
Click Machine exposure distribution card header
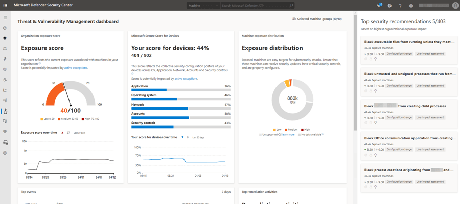[x=263, y=36]
